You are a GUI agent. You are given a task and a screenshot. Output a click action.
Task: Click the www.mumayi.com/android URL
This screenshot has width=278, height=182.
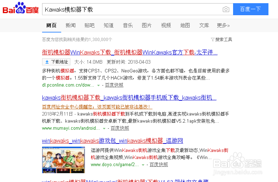tap(71, 128)
